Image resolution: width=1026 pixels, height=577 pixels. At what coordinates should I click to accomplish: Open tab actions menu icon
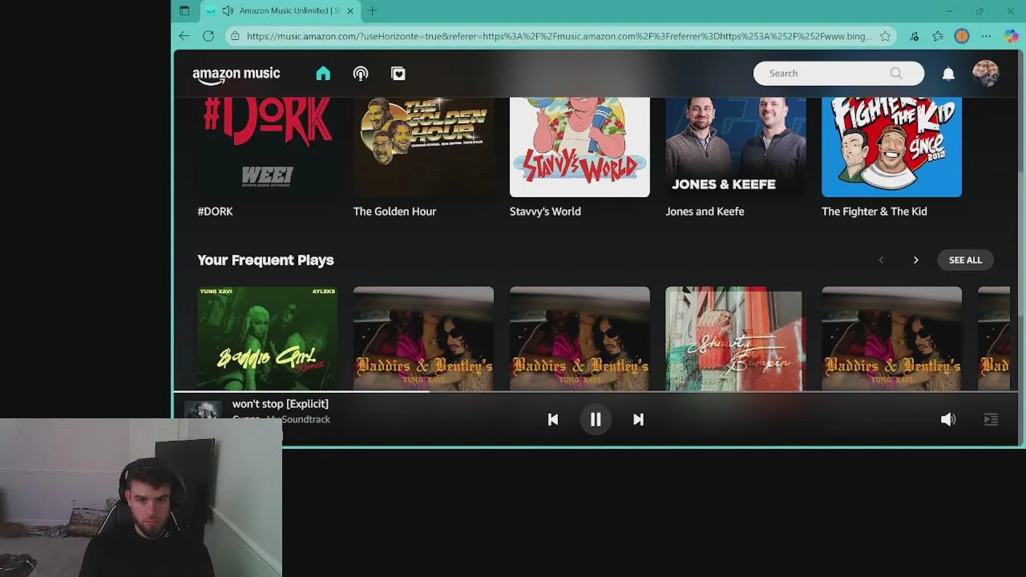tap(184, 10)
